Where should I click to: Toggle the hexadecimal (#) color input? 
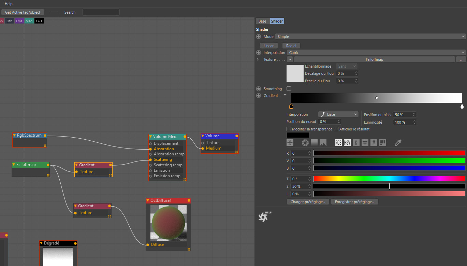(x=374, y=143)
